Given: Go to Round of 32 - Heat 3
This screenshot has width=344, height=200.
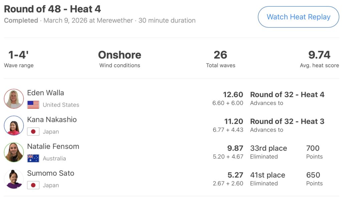Looking at the screenshot, I should click(x=287, y=121).
